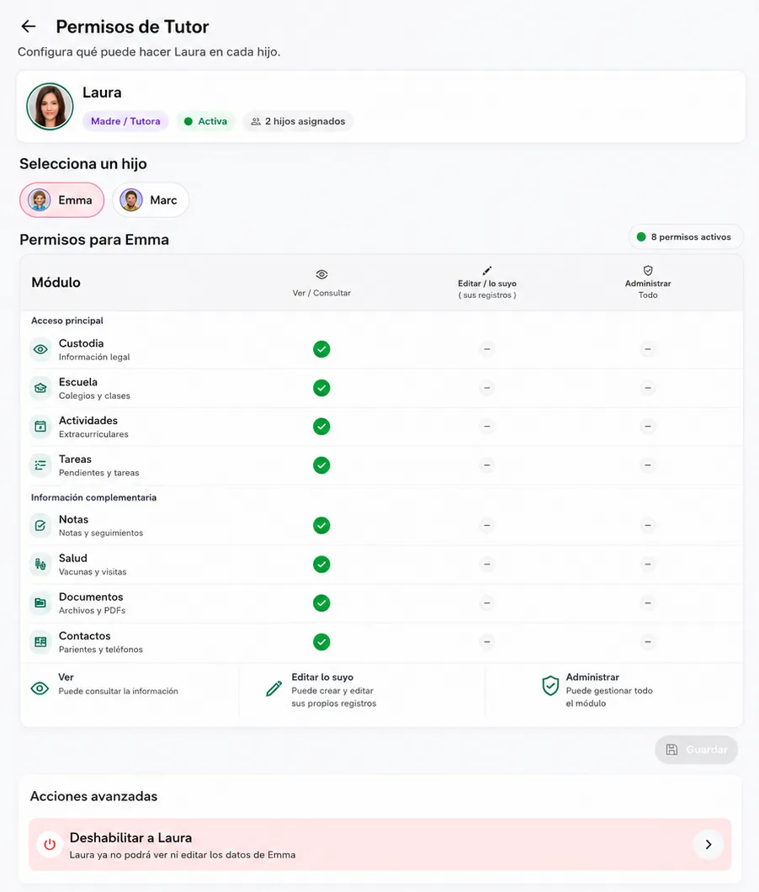
Task: Enable Editar lo suyo for Tareas
Action: 487,465
